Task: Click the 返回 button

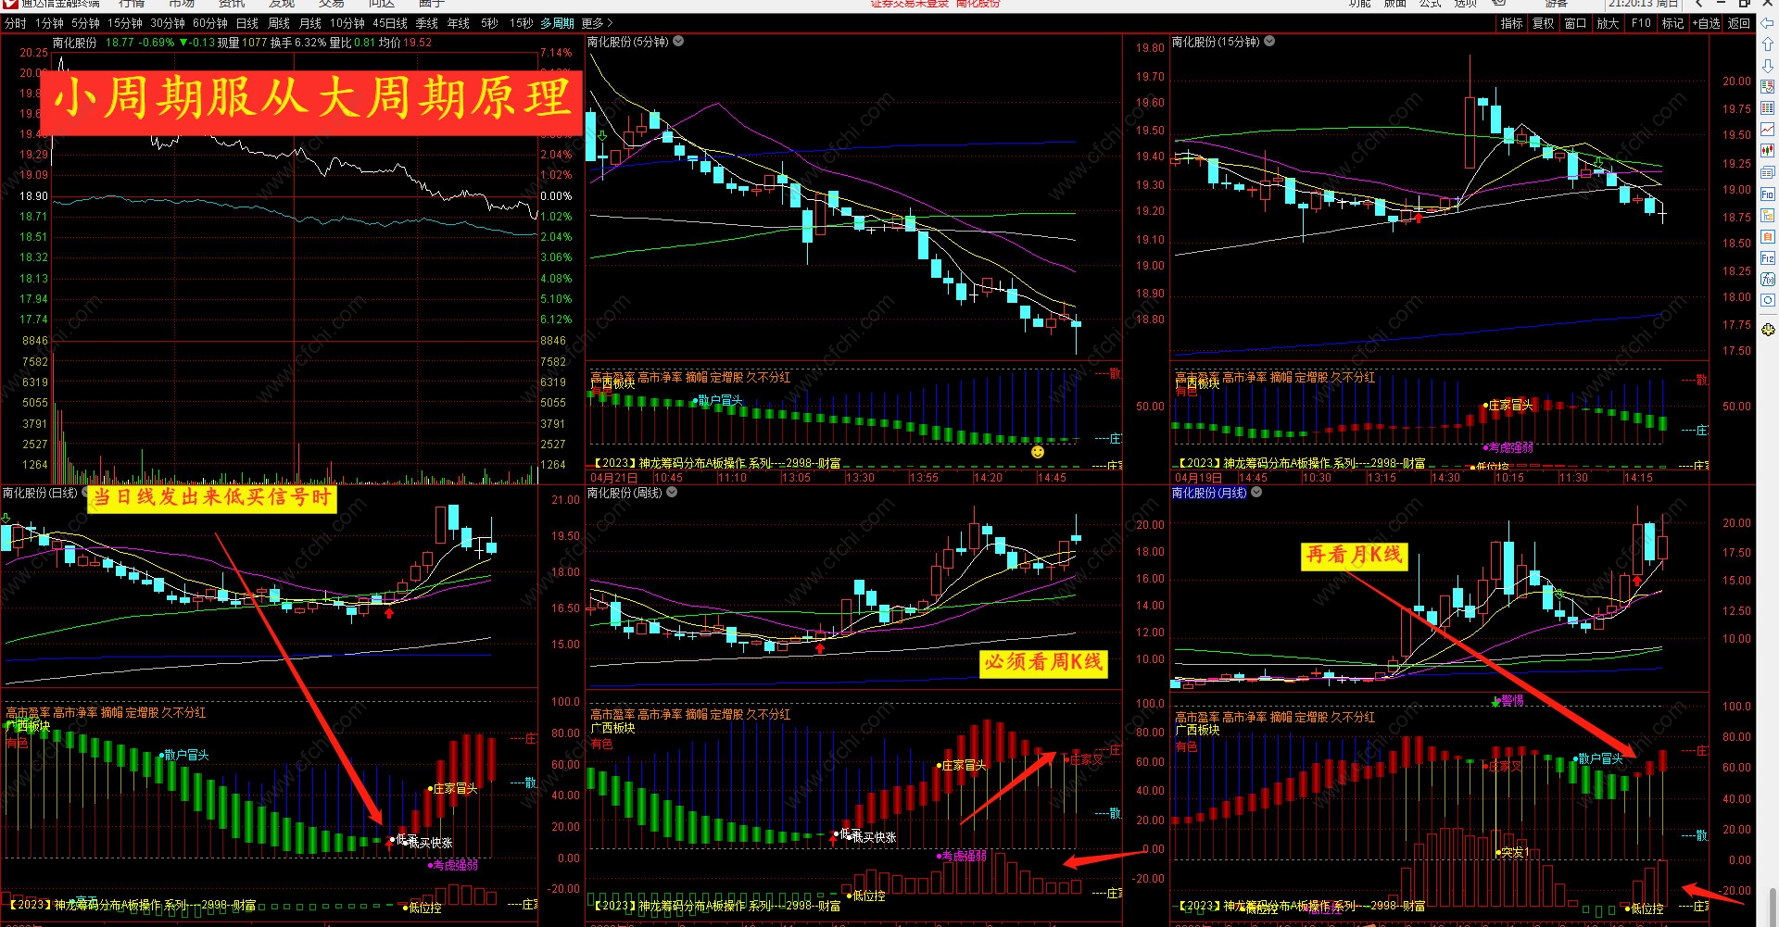Action: [1739, 23]
